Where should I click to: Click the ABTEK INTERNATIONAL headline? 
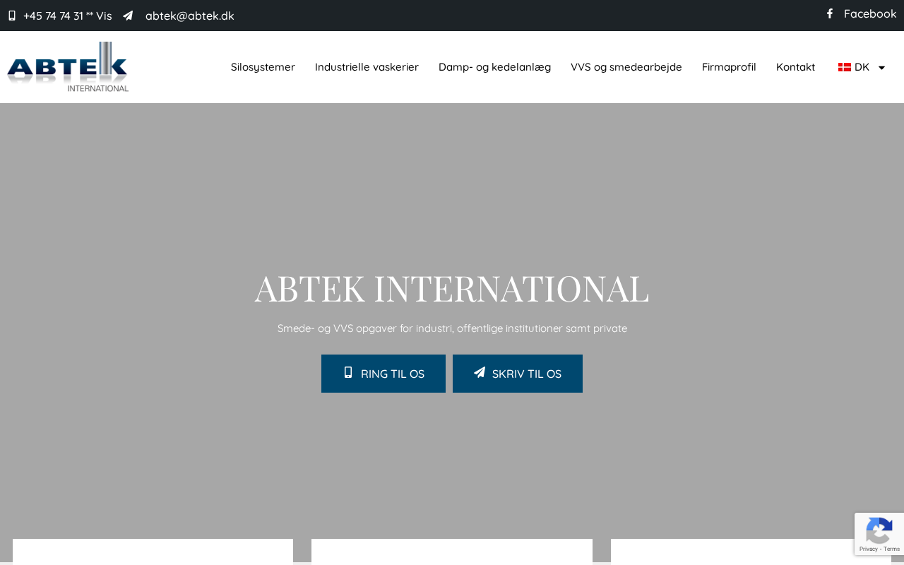pos(452,288)
